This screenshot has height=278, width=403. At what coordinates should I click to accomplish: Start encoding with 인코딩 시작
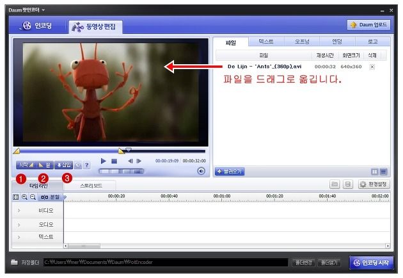click(x=372, y=263)
